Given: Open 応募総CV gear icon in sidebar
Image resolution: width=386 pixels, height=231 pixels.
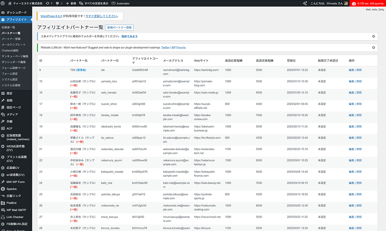Looking at the screenshot, I should [3, 168].
